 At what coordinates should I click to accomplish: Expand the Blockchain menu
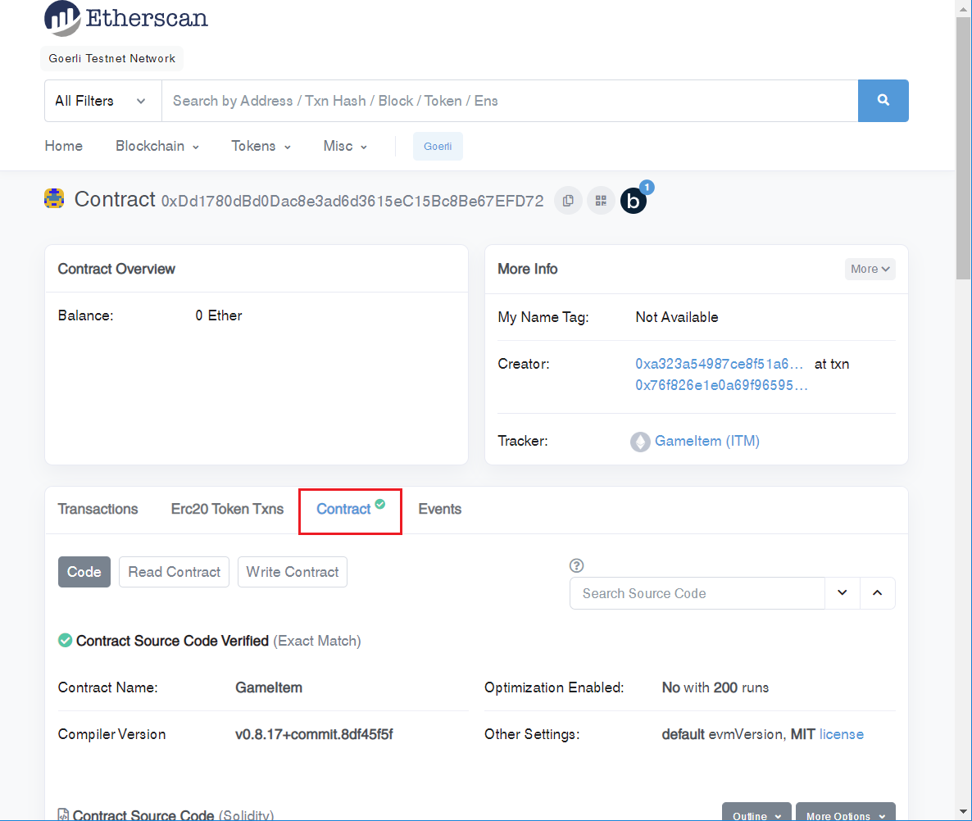point(157,146)
